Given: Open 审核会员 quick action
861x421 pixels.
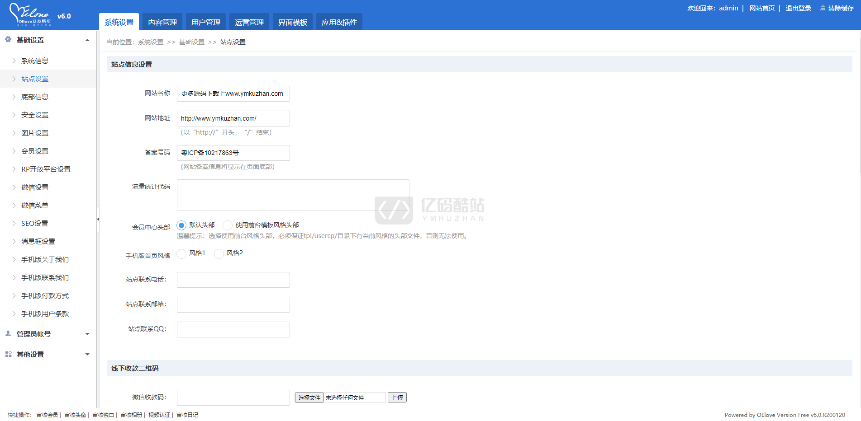Looking at the screenshot, I should [48, 415].
